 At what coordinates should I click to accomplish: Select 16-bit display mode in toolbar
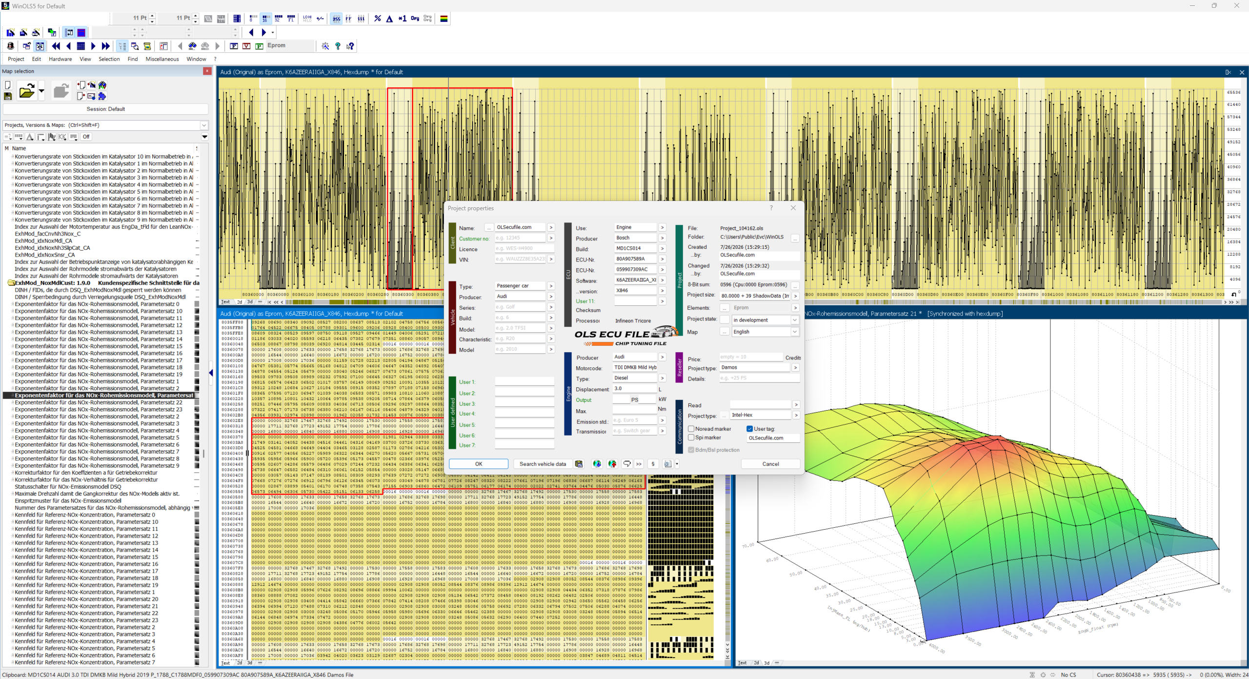point(265,19)
